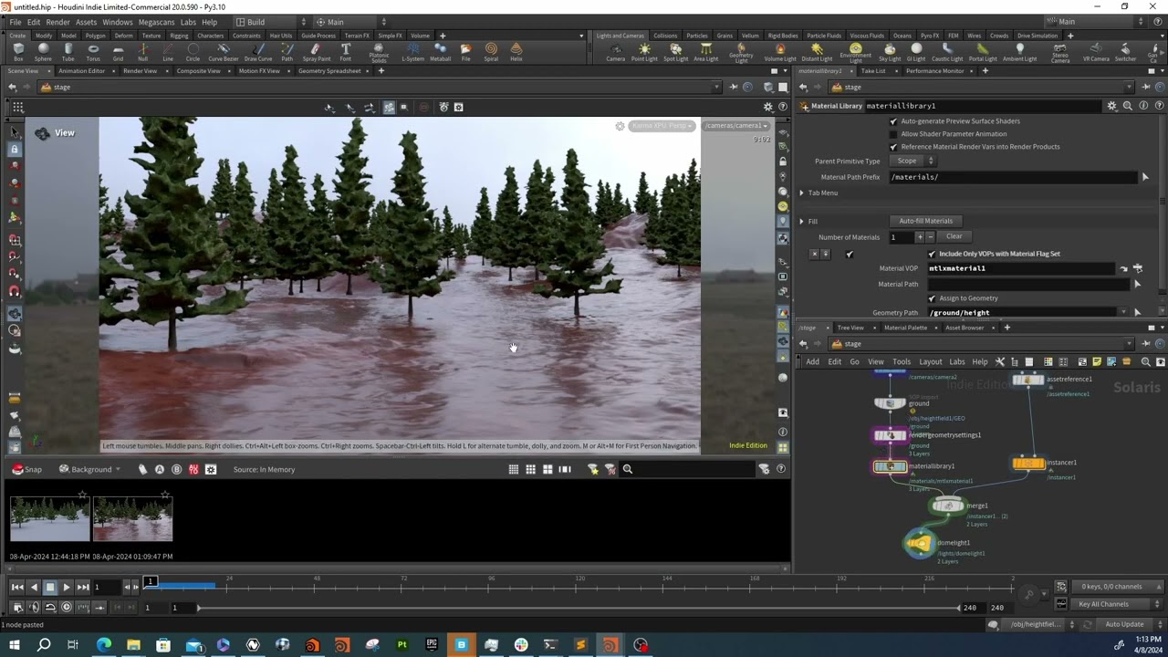Viewport: 1168px width, 657px height.
Task: Select the Sphere shelf tool
Action: tap(43, 53)
